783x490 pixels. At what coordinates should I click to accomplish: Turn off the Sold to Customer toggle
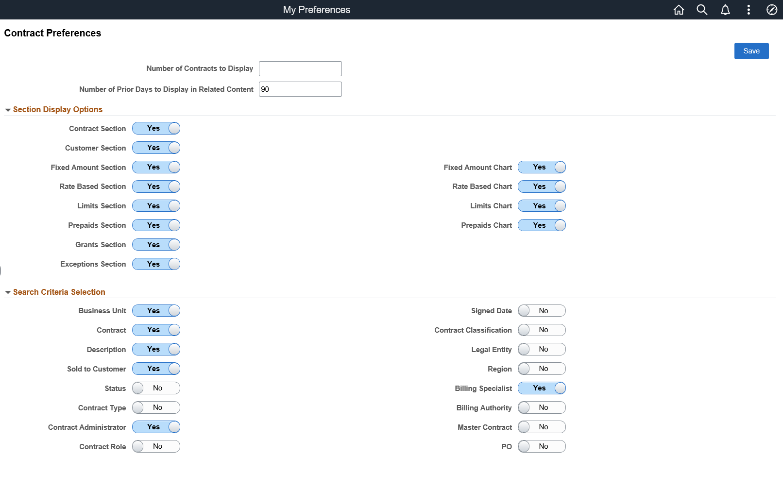coord(156,369)
